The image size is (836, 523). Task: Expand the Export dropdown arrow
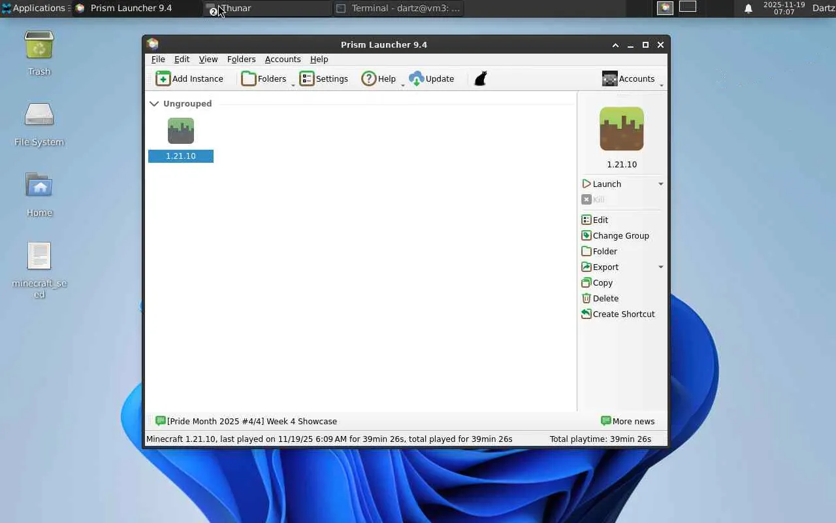[661, 267]
